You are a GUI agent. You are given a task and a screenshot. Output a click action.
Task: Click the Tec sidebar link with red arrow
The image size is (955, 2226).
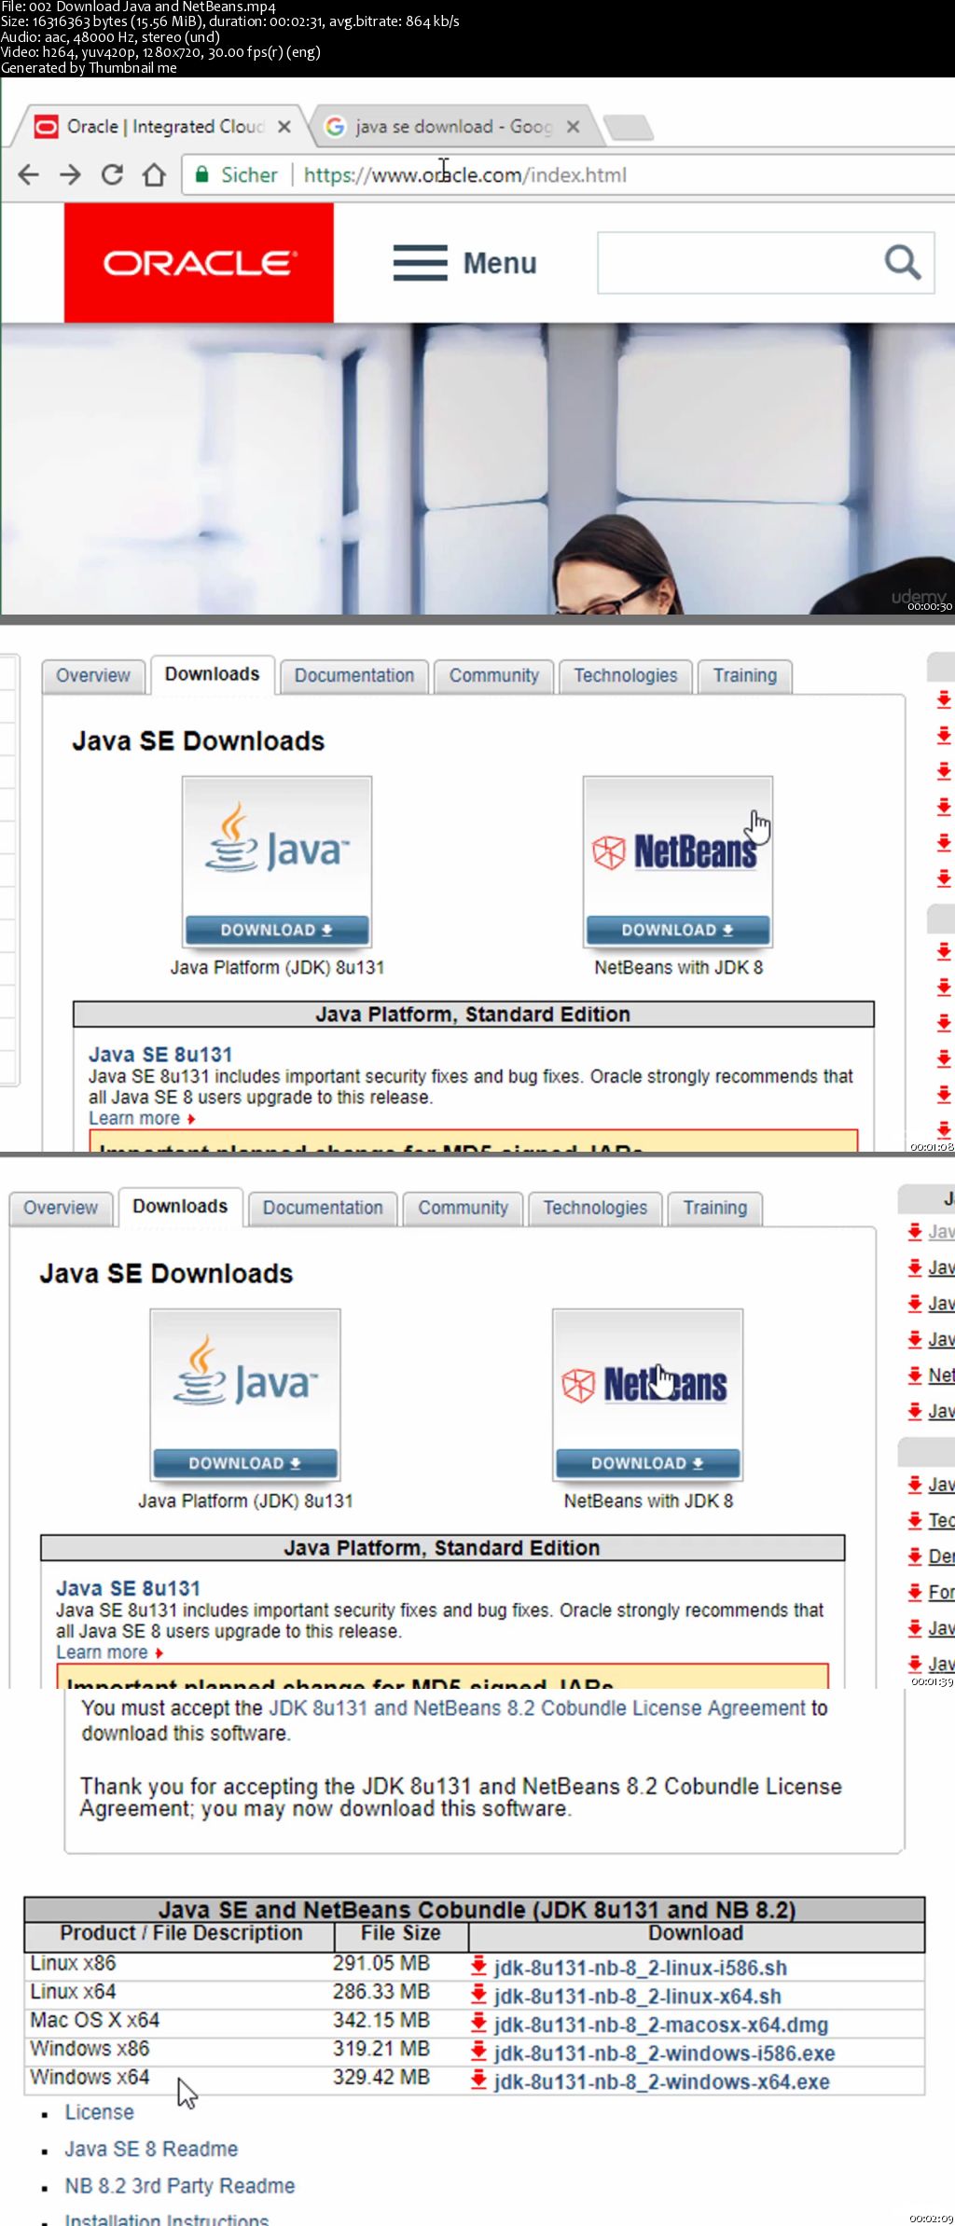[x=941, y=1521]
